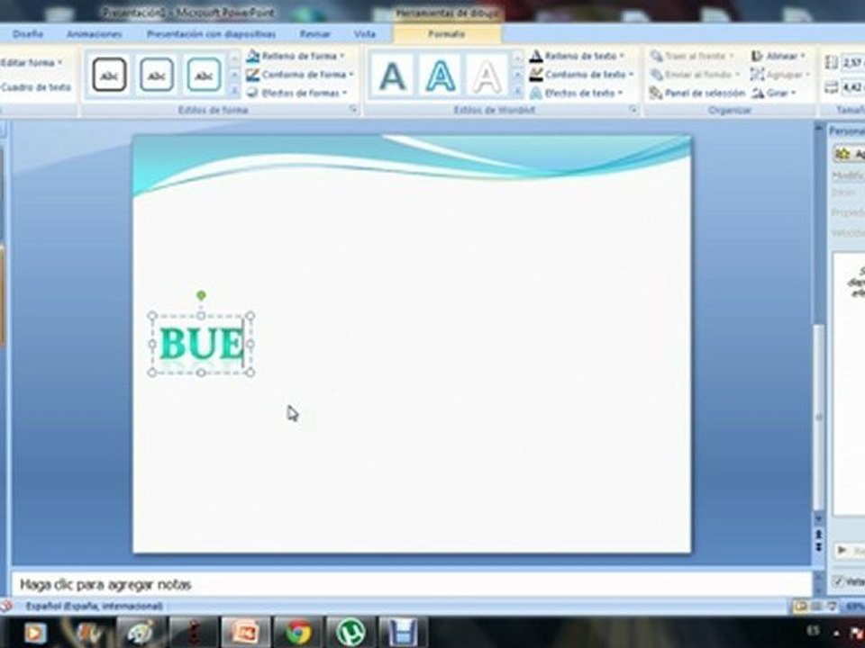865x648 pixels.
Task: Open Google Chrome from the taskbar
Action: (298, 632)
